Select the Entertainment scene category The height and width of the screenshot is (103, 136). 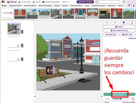click(16, 6)
